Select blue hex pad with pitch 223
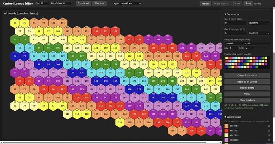 tap(187, 106)
